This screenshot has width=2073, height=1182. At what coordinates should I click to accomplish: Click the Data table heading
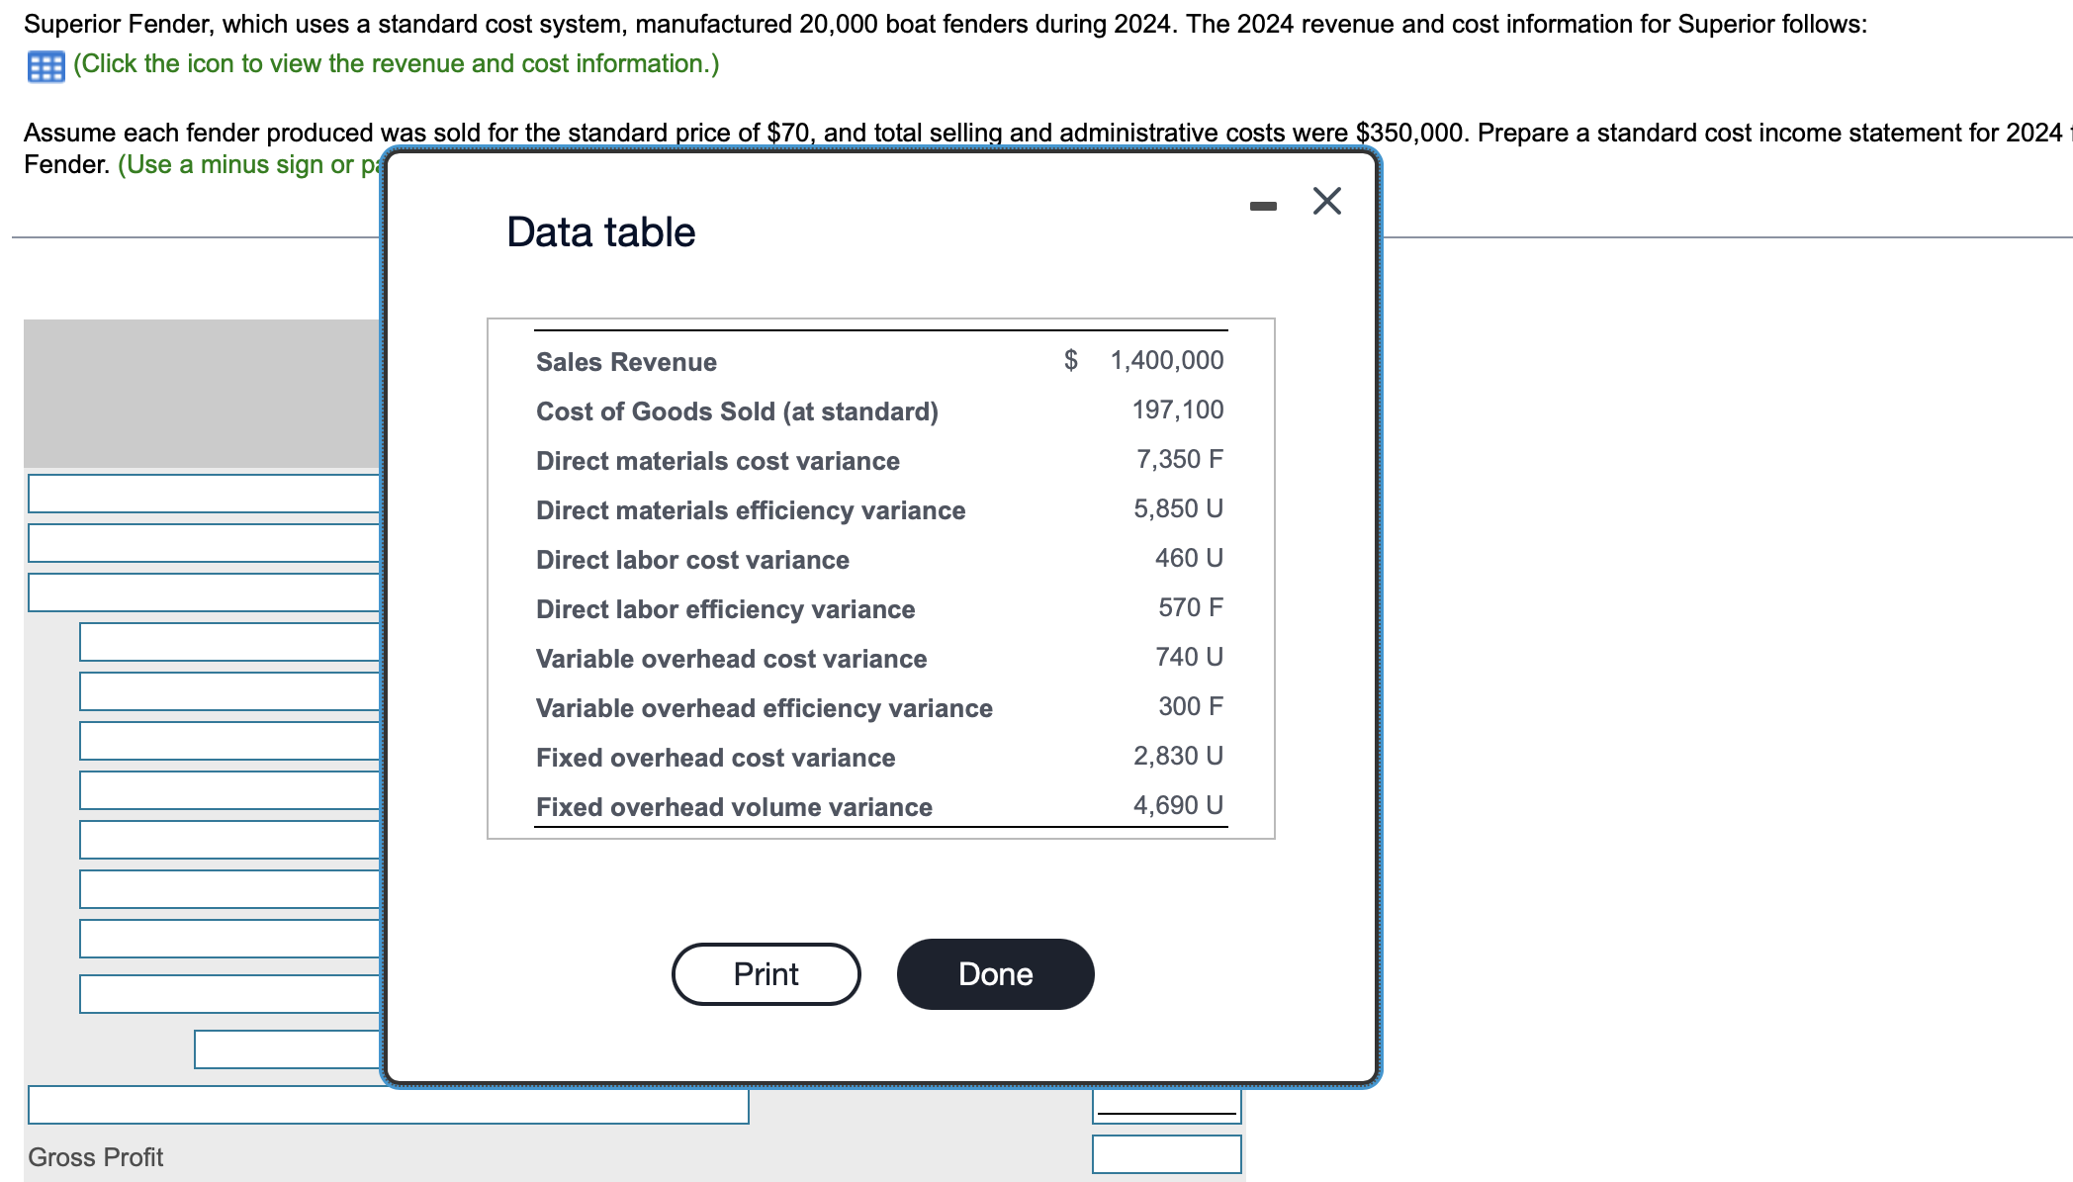tap(600, 232)
